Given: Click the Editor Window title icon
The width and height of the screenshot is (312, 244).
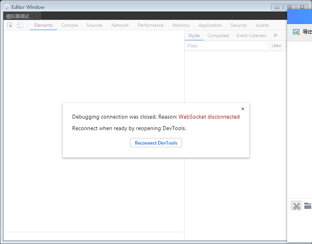Looking at the screenshot, I should click(x=7, y=7).
